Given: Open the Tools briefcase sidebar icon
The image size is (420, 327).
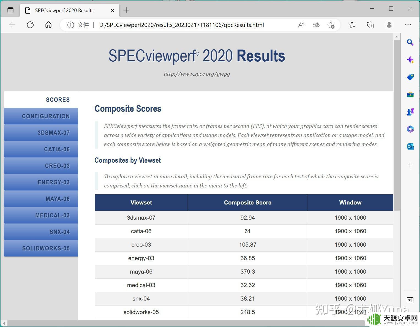Looking at the screenshot, I should pos(410,95).
